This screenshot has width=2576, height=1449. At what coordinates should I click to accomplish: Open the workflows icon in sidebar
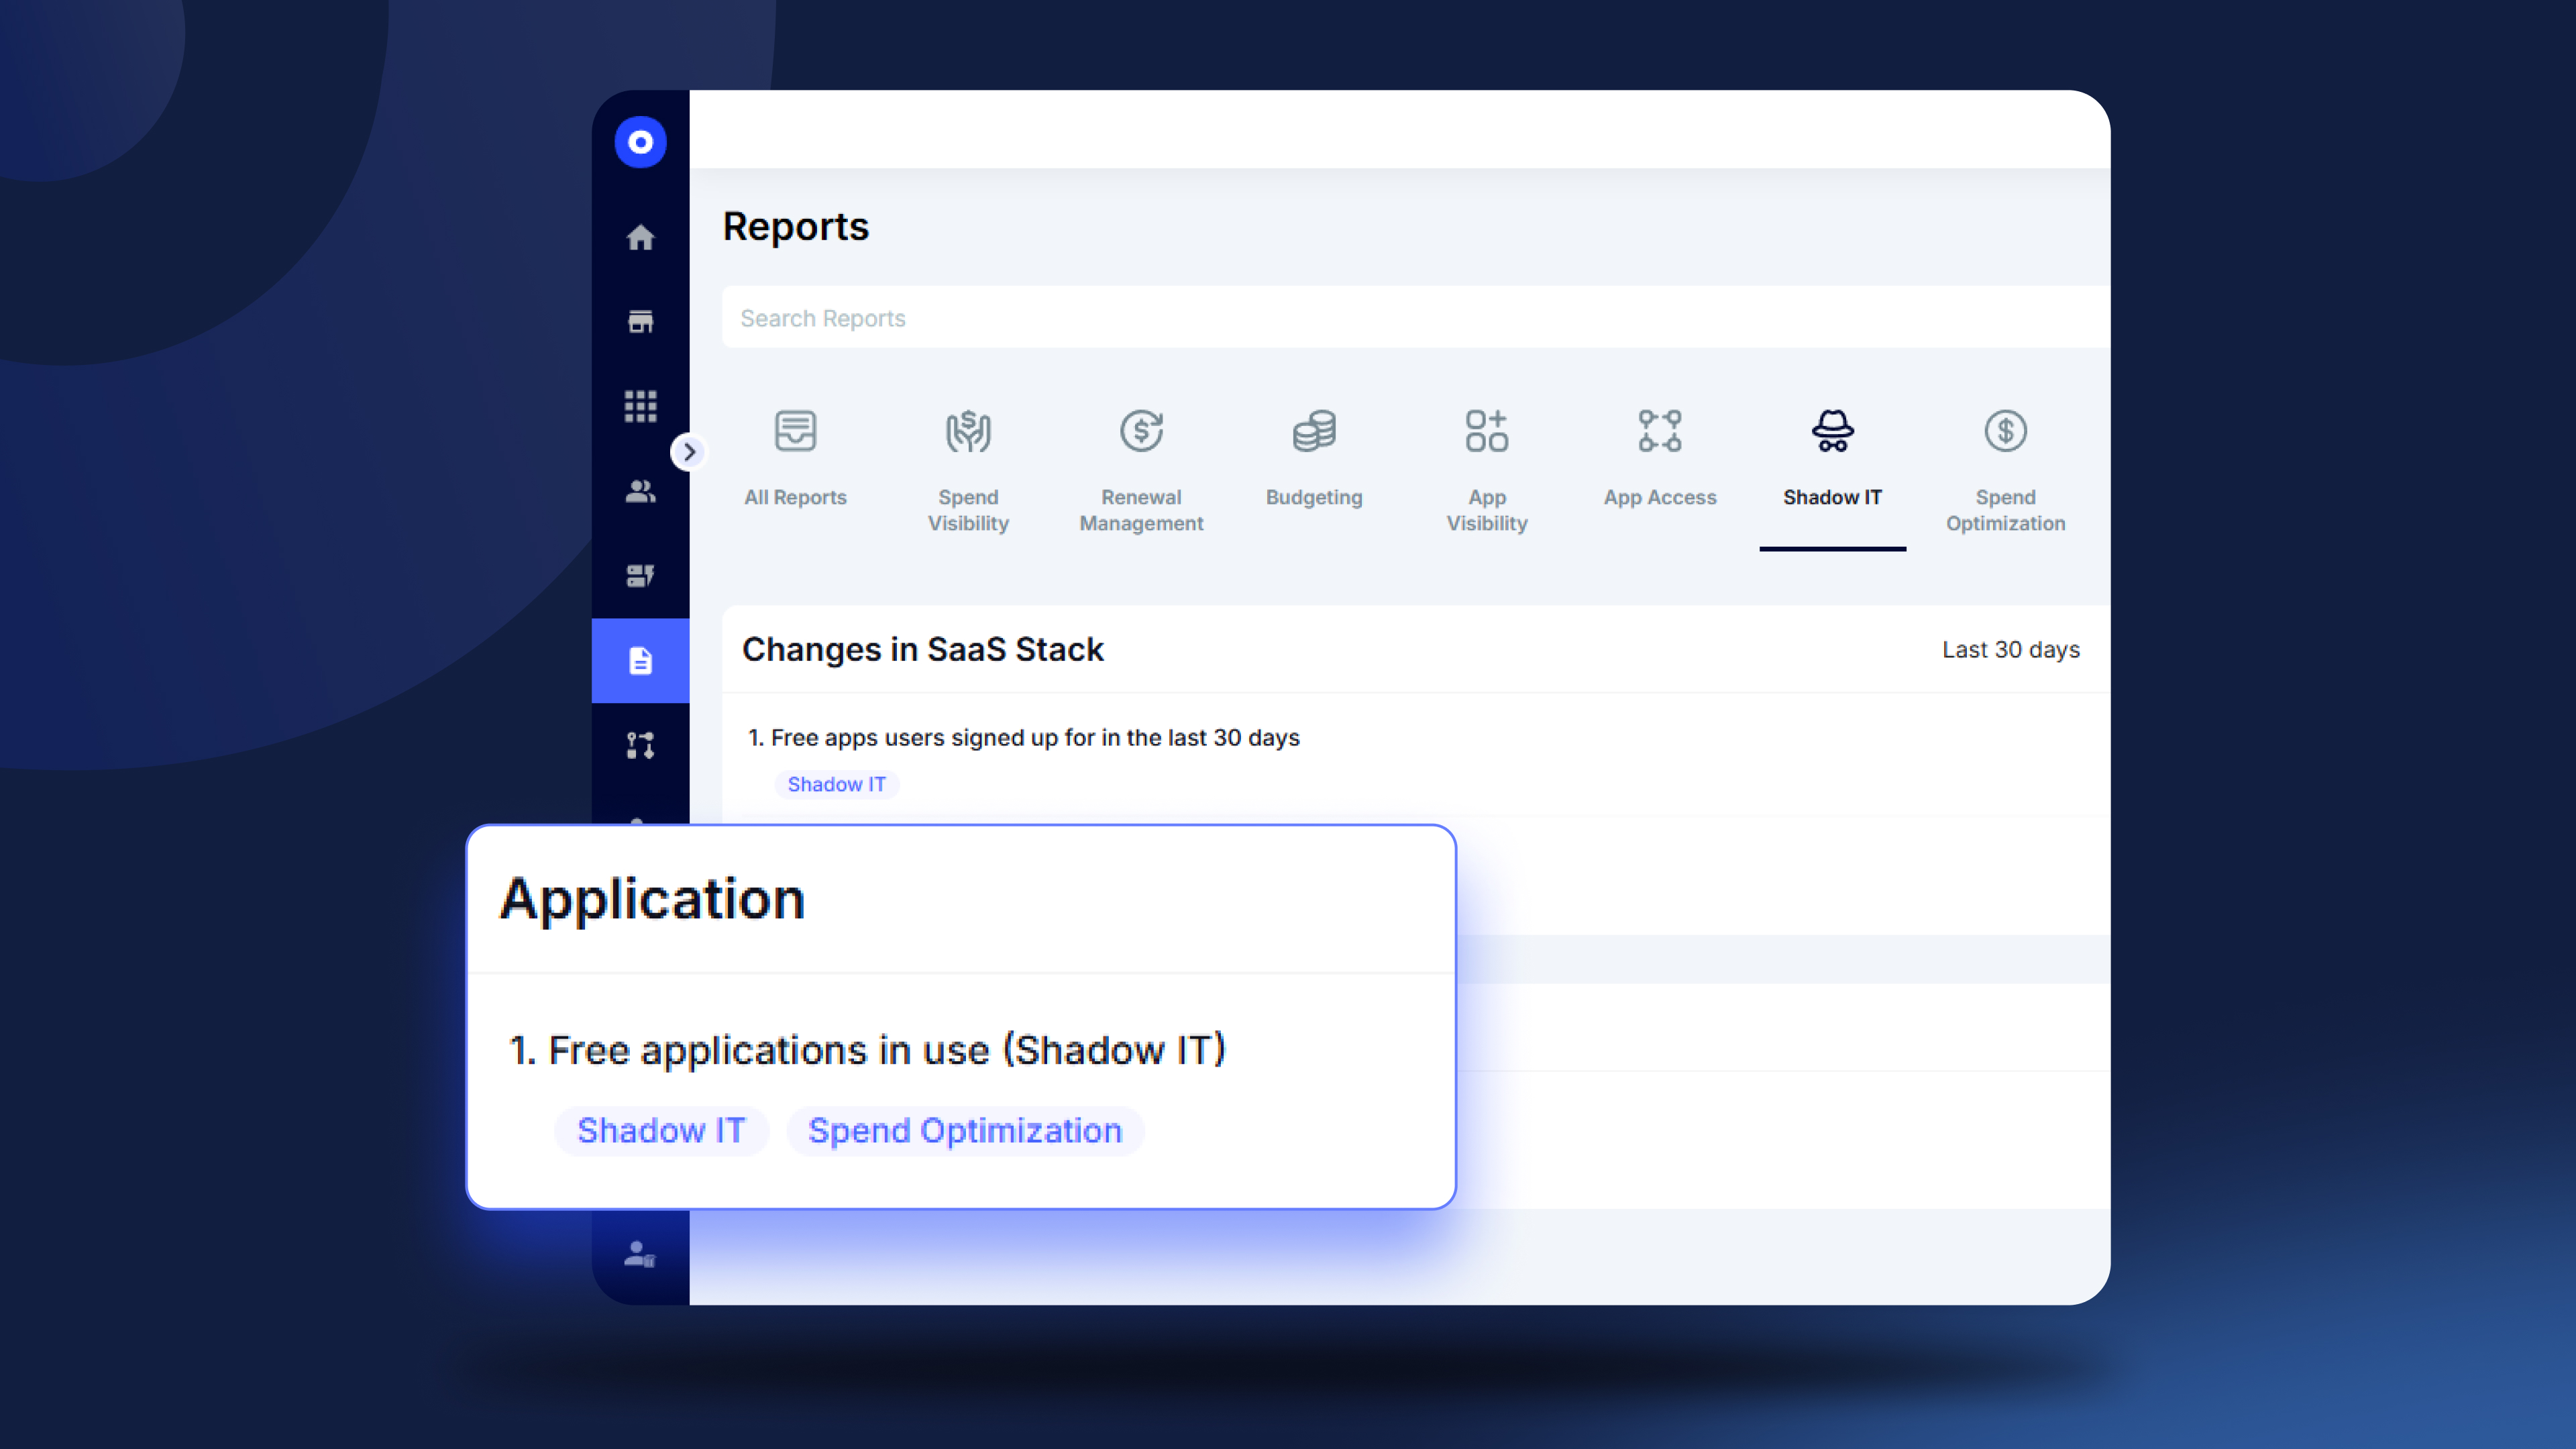click(x=640, y=745)
